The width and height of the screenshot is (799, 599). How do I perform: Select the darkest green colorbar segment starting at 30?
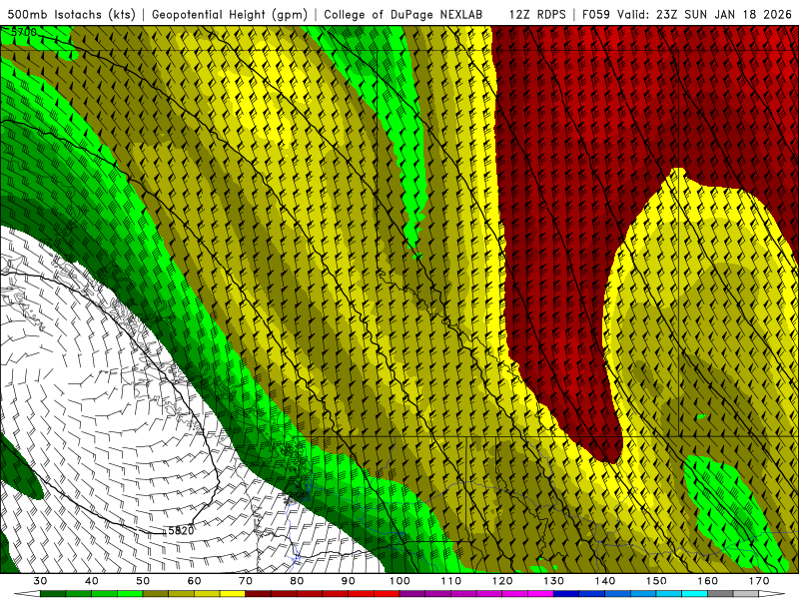(x=53, y=594)
